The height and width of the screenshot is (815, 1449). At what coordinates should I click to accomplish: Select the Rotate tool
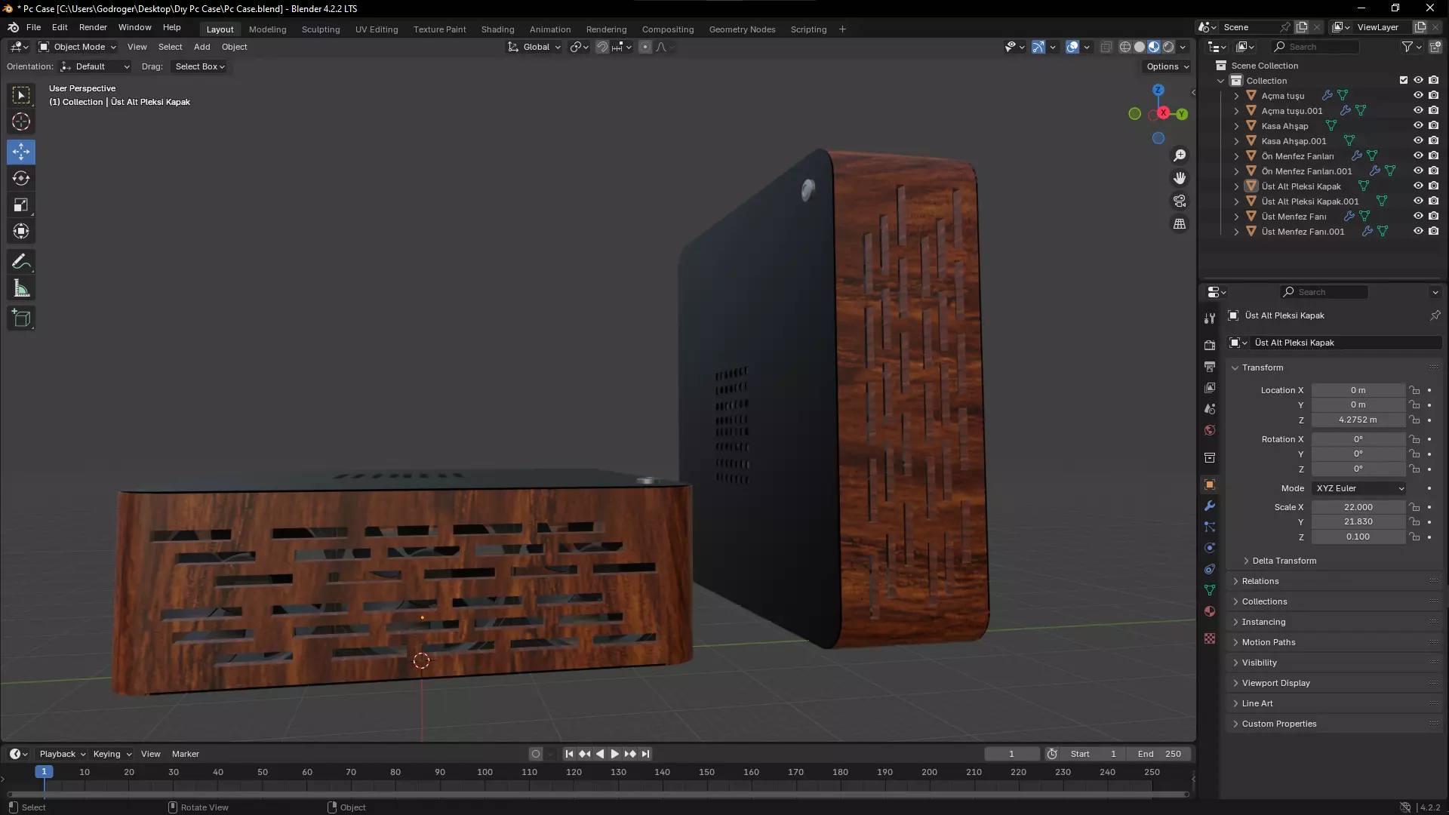pyautogui.click(x=21, y=178)
